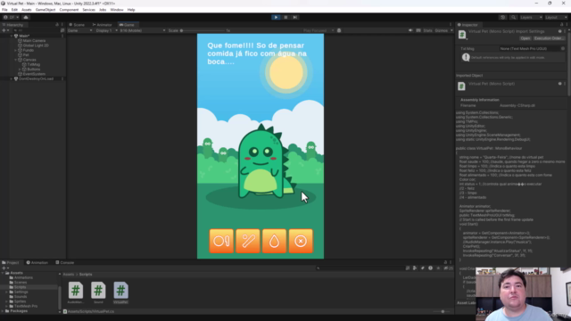Screen dimensions: 571x321
Task: Select TxtMsg in Hierarchy
Action: click(34, 64)
